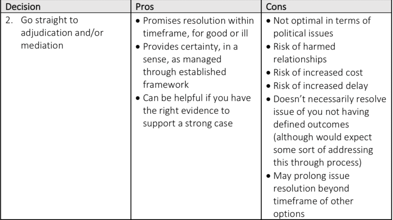This screenshot has width=393, height=220.
Task: Click "Promises resolution within" bullet text
Action: 196,20
